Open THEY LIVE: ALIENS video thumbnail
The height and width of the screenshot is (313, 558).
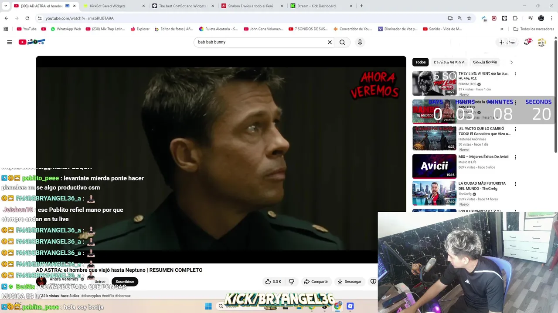click(x=434, y=83)
